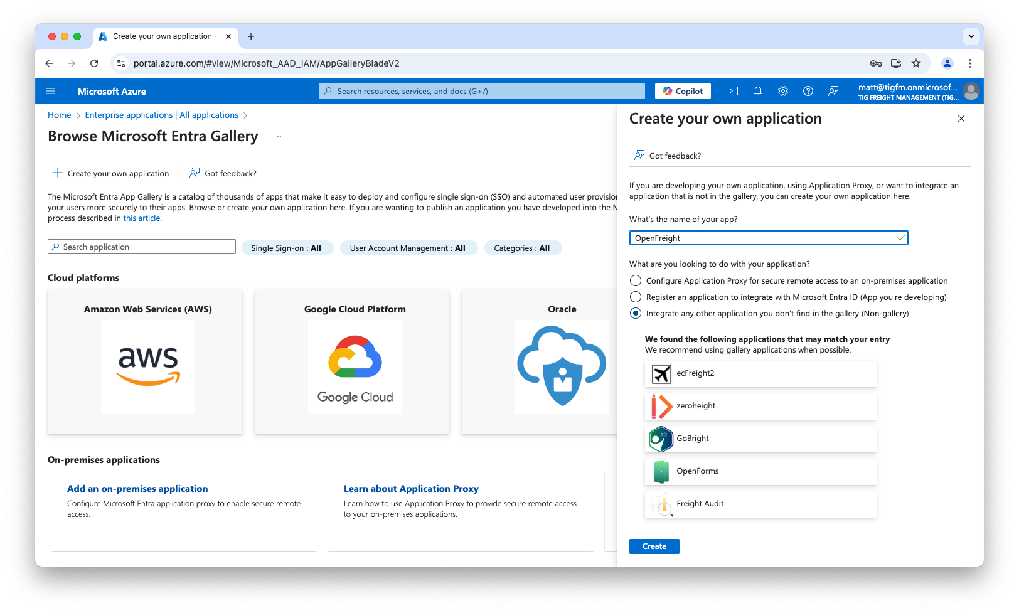1019x613 pixels.
Task: Go forward in the browser
Action: pyautogui.click(x=72, y=63)
